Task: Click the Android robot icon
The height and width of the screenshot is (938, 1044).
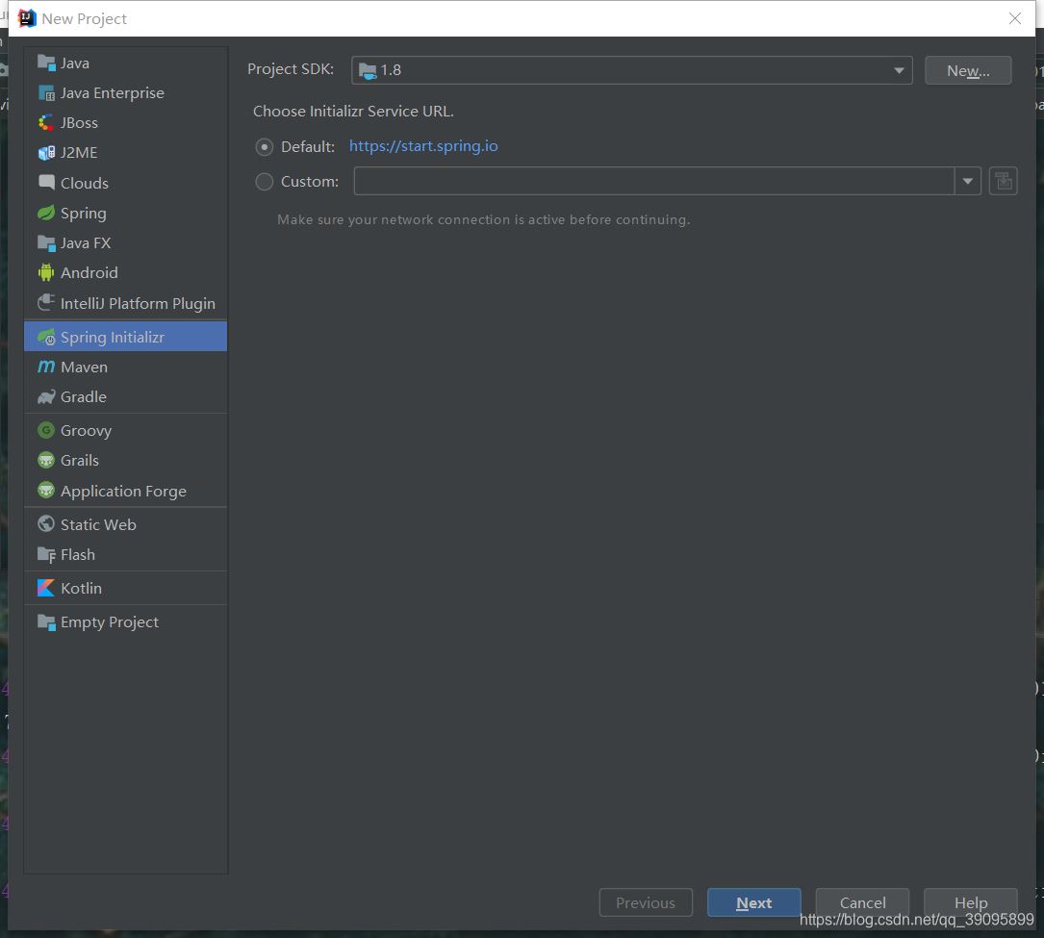Action: [46, 273]
